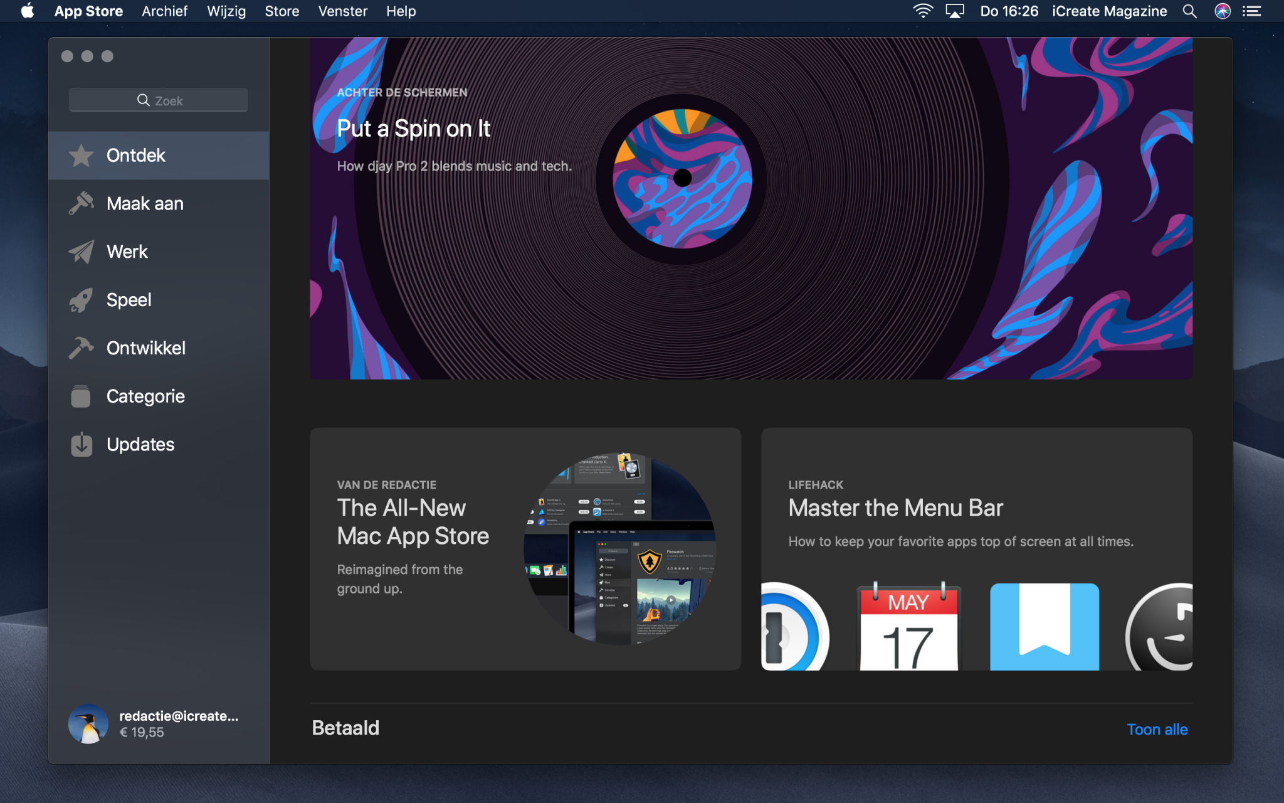
Task: Open Ontwikkel hammer section
Action: 81,348
